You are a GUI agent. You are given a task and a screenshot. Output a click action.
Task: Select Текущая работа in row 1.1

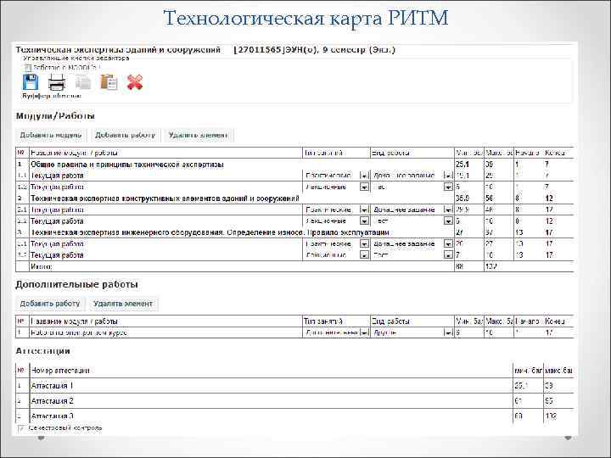(x=57, y=176)
